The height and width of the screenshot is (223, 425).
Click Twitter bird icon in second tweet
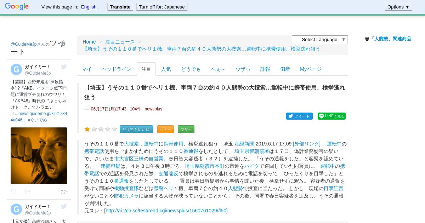click(64, 206)
